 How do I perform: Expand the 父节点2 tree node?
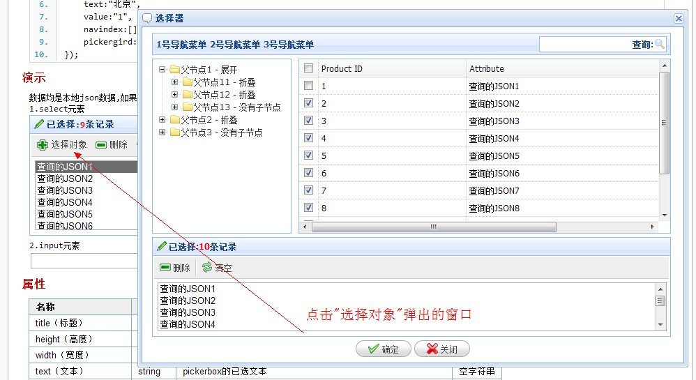[x=162, y=120]
